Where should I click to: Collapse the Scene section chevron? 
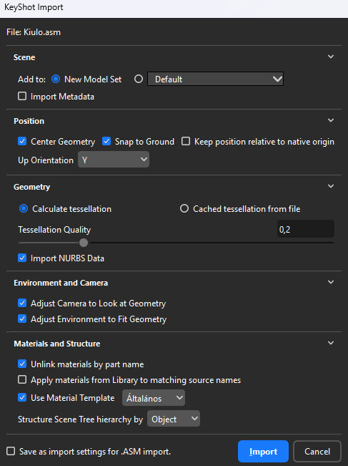[331, 57]
